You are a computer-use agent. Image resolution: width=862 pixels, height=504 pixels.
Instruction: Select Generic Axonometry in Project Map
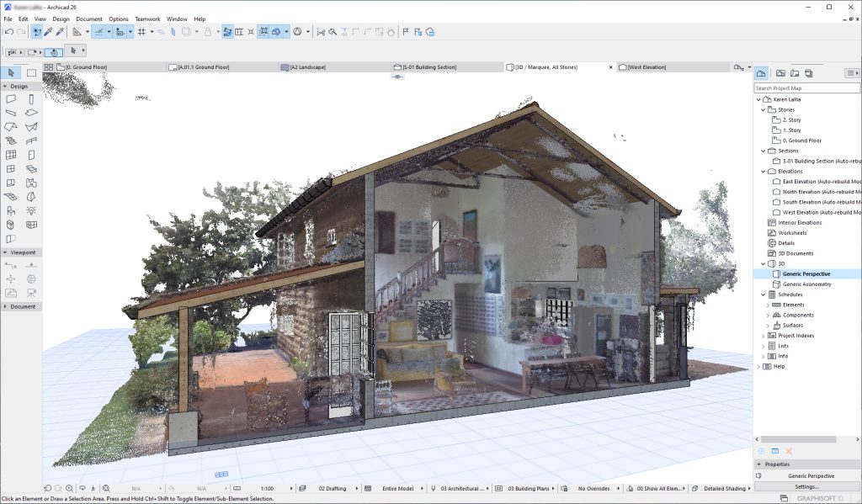coord(806,284)
